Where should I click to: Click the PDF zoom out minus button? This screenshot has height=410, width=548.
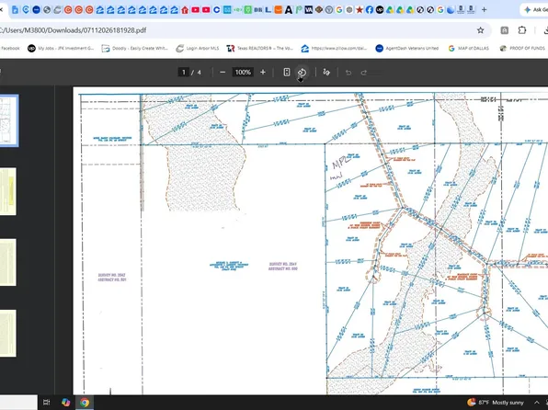[223, 73]
